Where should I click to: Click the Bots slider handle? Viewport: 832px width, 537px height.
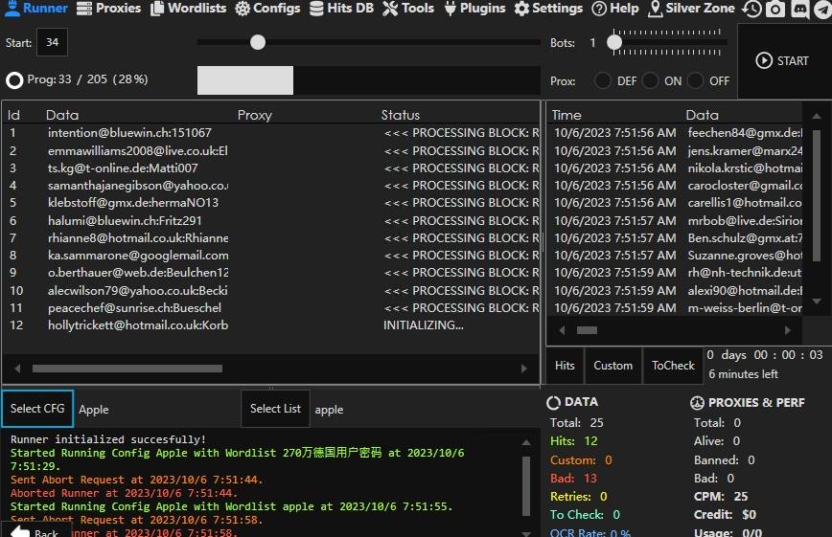point(615,42)
